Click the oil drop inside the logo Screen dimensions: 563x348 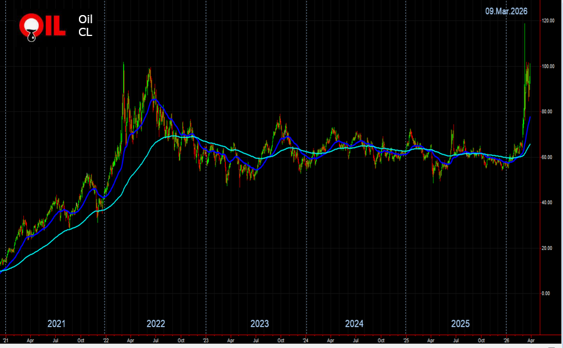point(31,36)
